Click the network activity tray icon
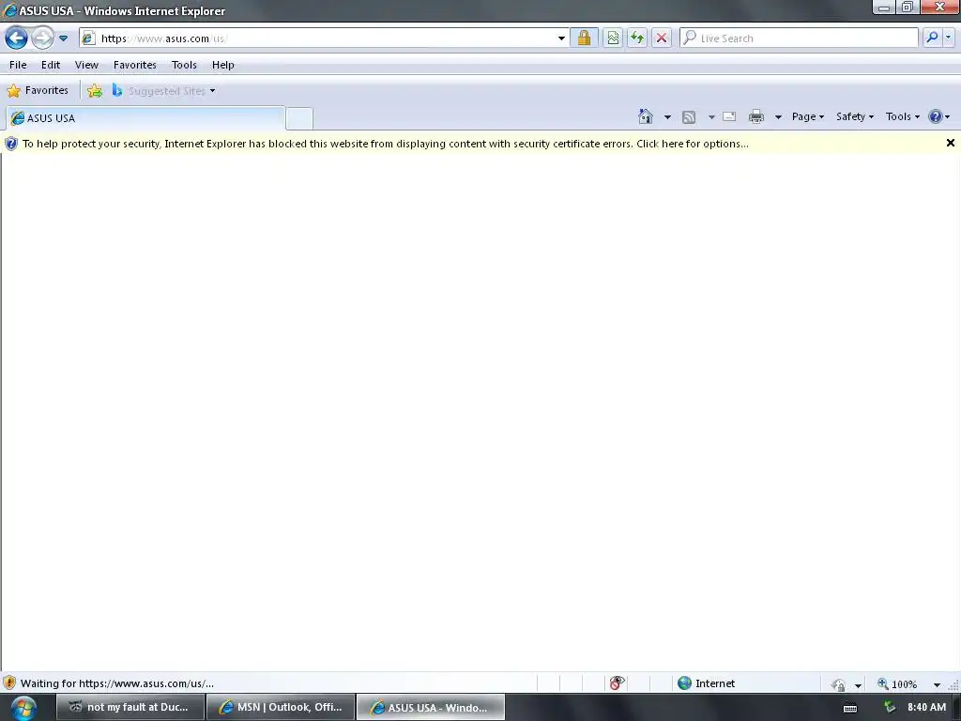Viewport: 961px width, 721px height. (x=890, y=708)
